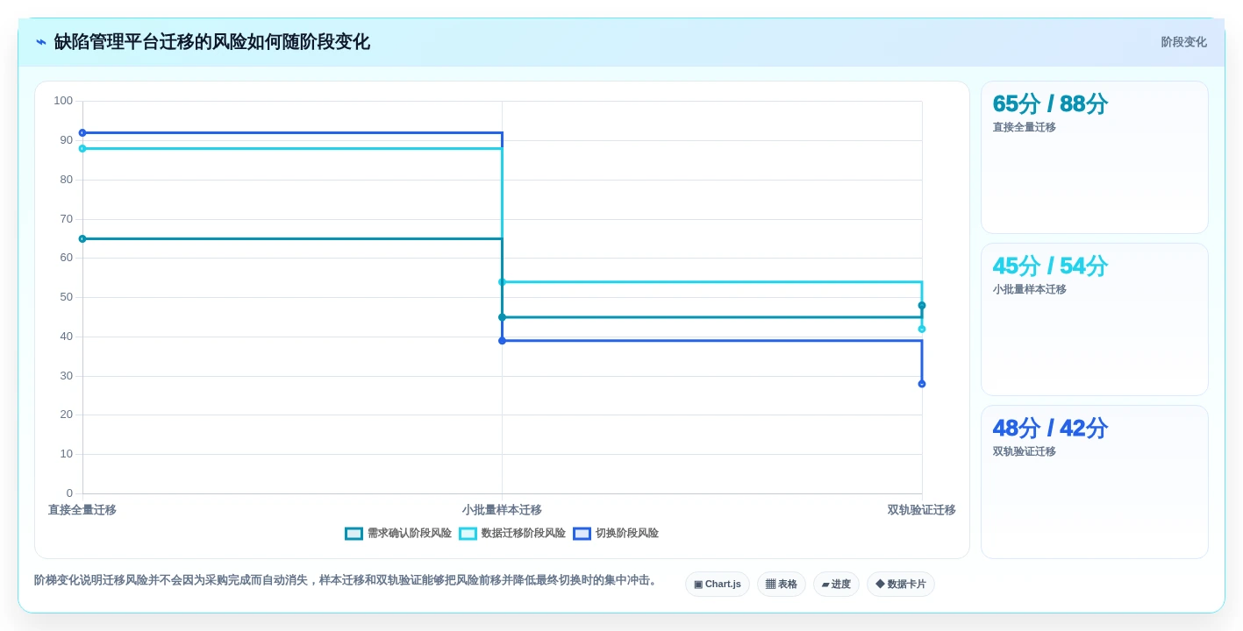Click the 需求确认阶段风险 legend text
The image size is (1243, 631).
click(x=409, y=533)
